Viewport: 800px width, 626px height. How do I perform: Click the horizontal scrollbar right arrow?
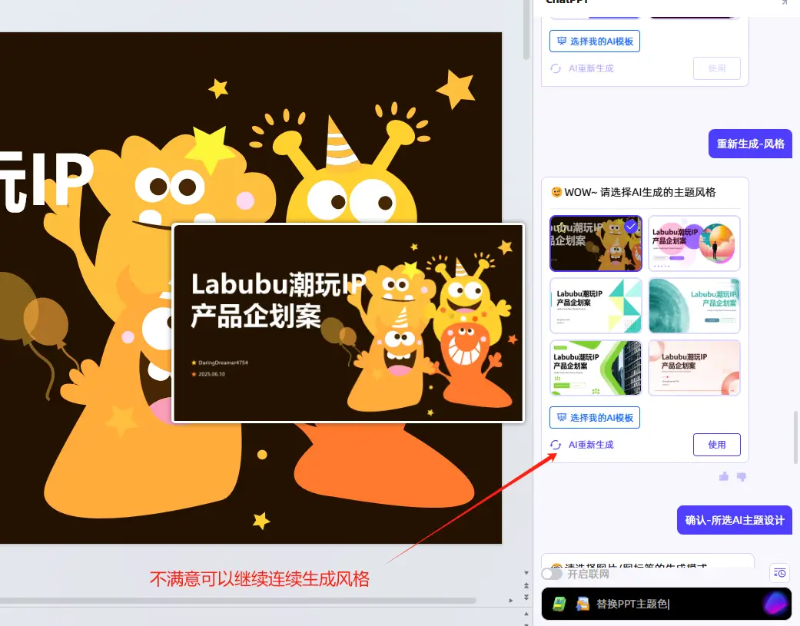tap(511, 601)
